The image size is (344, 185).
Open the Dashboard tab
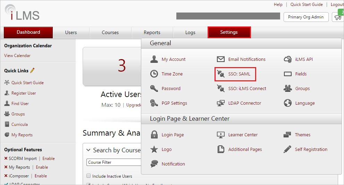point(28,32)
